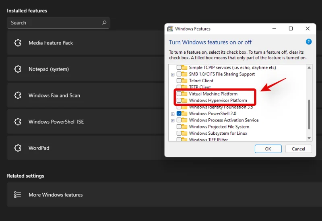This screenshot has height=221, width=322.
Task: Uncheck the Windows PowerShell 2.0 checkbox
Action: [179, 114]
